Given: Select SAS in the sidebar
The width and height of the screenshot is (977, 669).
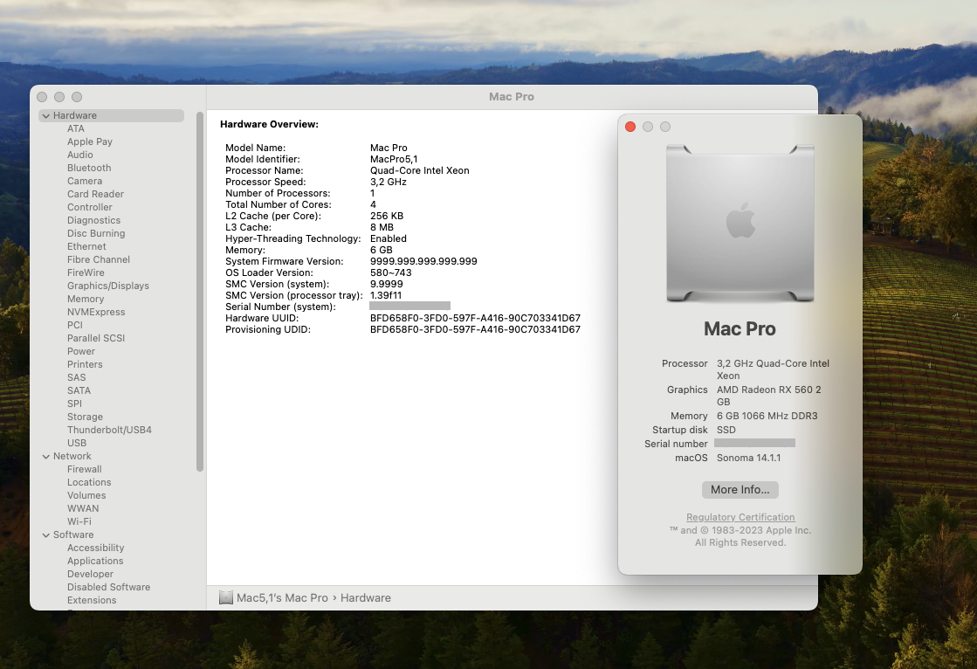Looking at the screenshot, I should [x=77, y=377].
